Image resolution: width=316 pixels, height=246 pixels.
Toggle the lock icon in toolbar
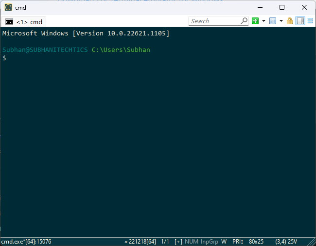click(x=290, y=21)
